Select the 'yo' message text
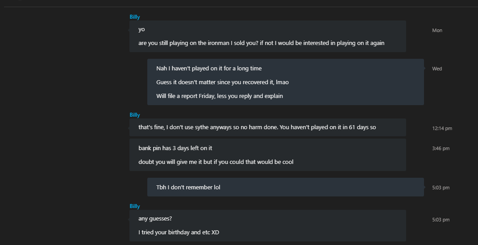 pos(141,29)
